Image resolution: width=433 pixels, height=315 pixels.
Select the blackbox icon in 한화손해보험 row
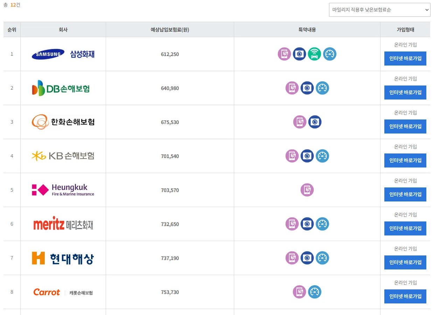point(315,122)
